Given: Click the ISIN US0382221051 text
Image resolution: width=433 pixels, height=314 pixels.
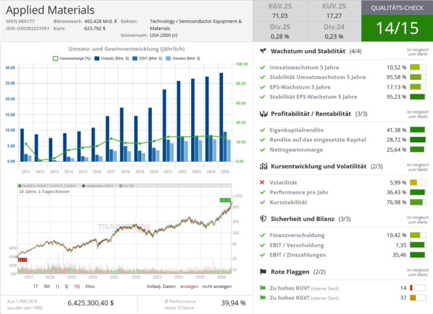Looking at the screenshot, I should pos(28,28).
